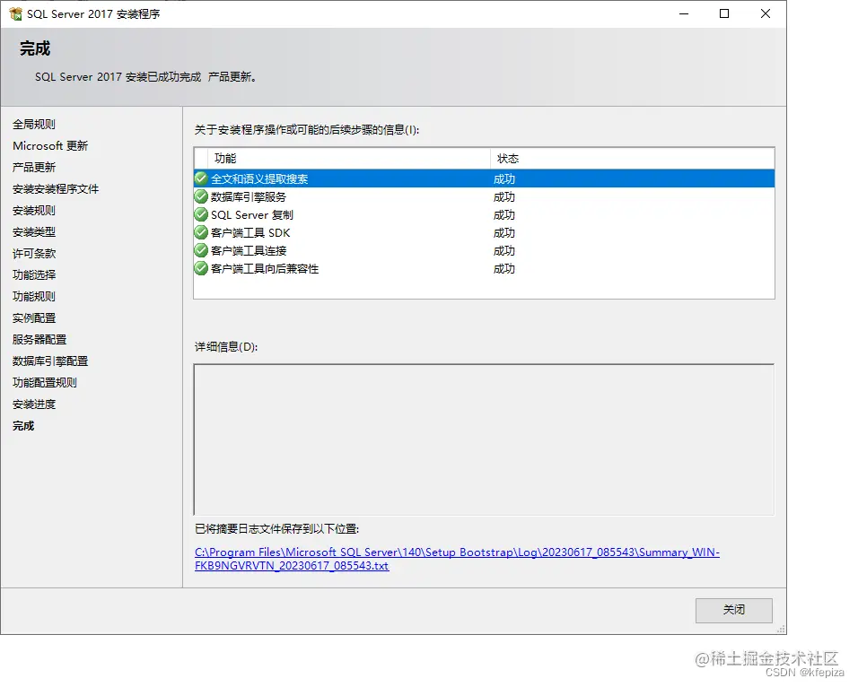Click Microsoft 更新 step in sidebar
The width and height of the screenshot is (858, 687).
(x=50, y=145)
